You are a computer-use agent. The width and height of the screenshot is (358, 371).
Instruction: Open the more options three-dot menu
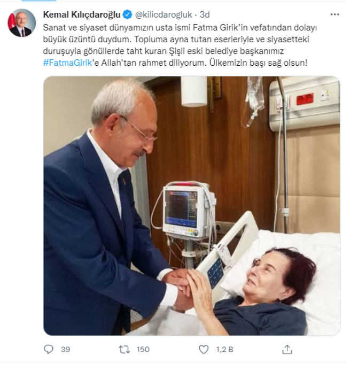pyautogui.click(x=334, y=14)
